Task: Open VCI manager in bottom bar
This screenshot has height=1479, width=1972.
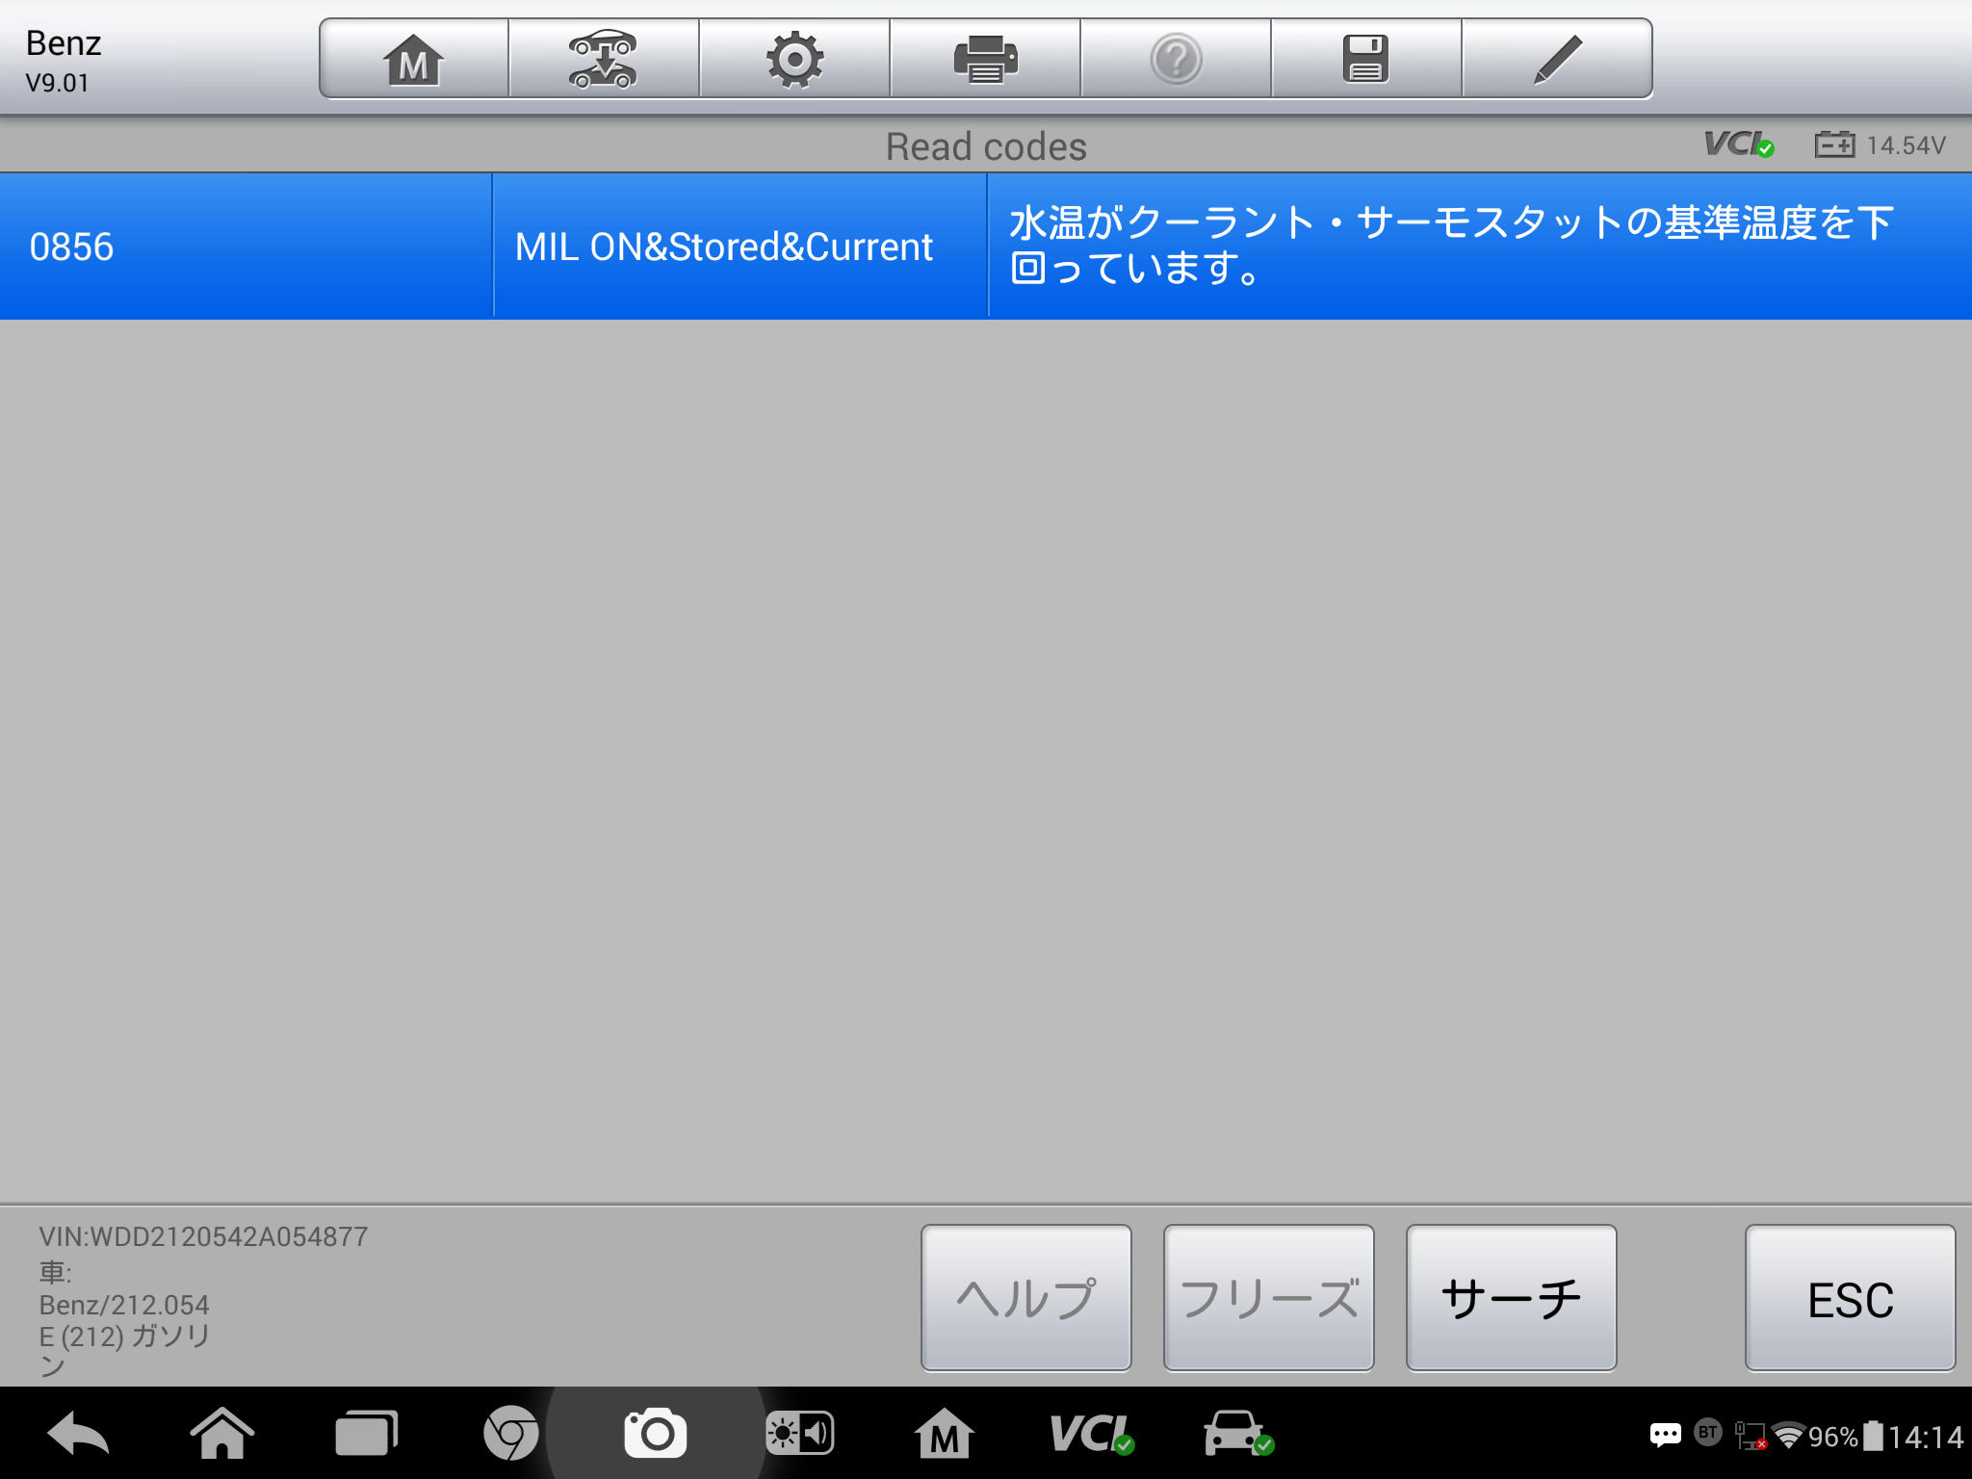Action: 1092,1435
